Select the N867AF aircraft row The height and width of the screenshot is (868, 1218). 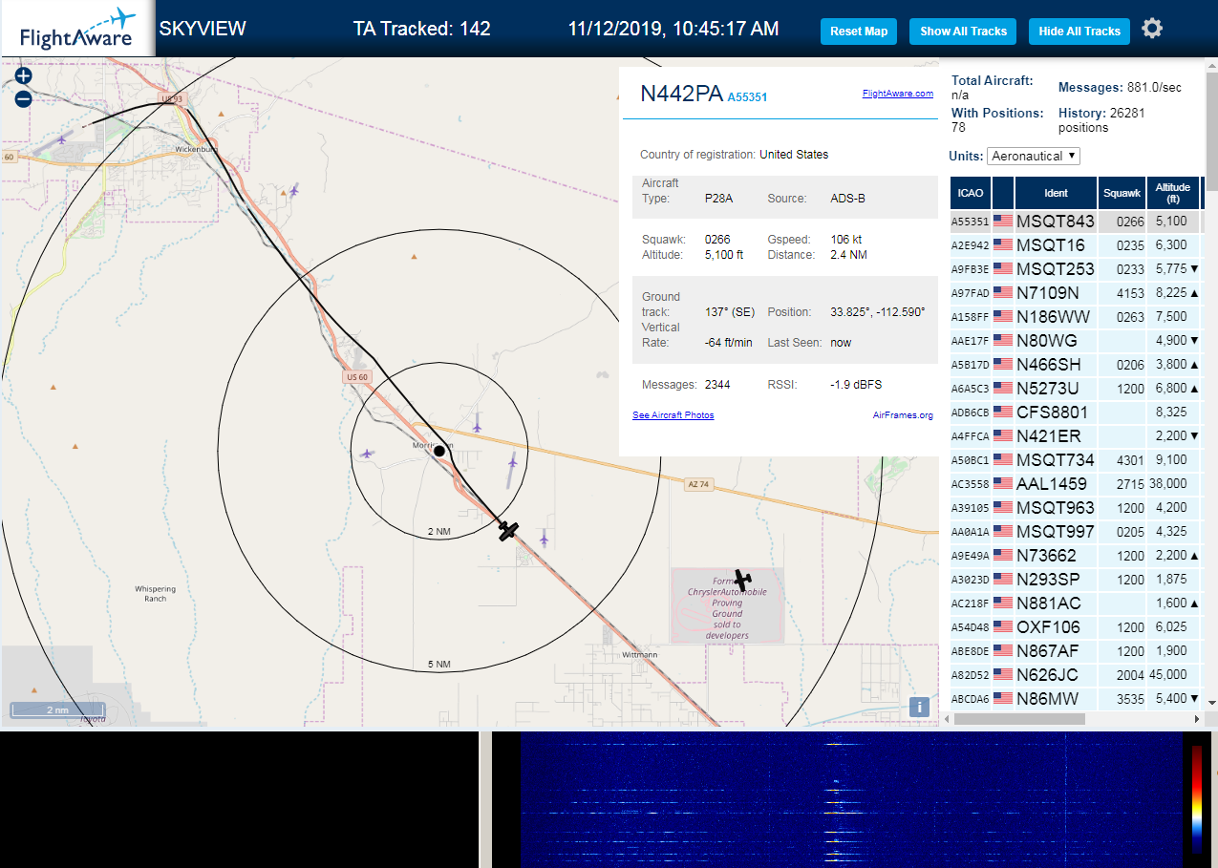point(1075,651)
